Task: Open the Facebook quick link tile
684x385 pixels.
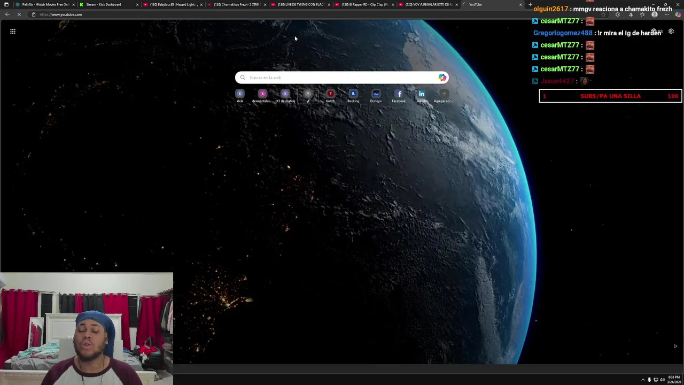Action: point(399,96)
